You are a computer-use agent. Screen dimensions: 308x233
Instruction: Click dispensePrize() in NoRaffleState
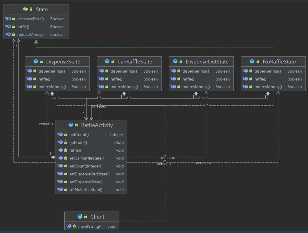pos(268,71)
